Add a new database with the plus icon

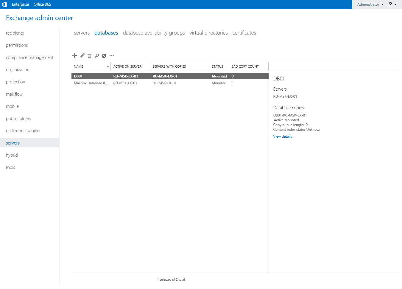(74, 55)
